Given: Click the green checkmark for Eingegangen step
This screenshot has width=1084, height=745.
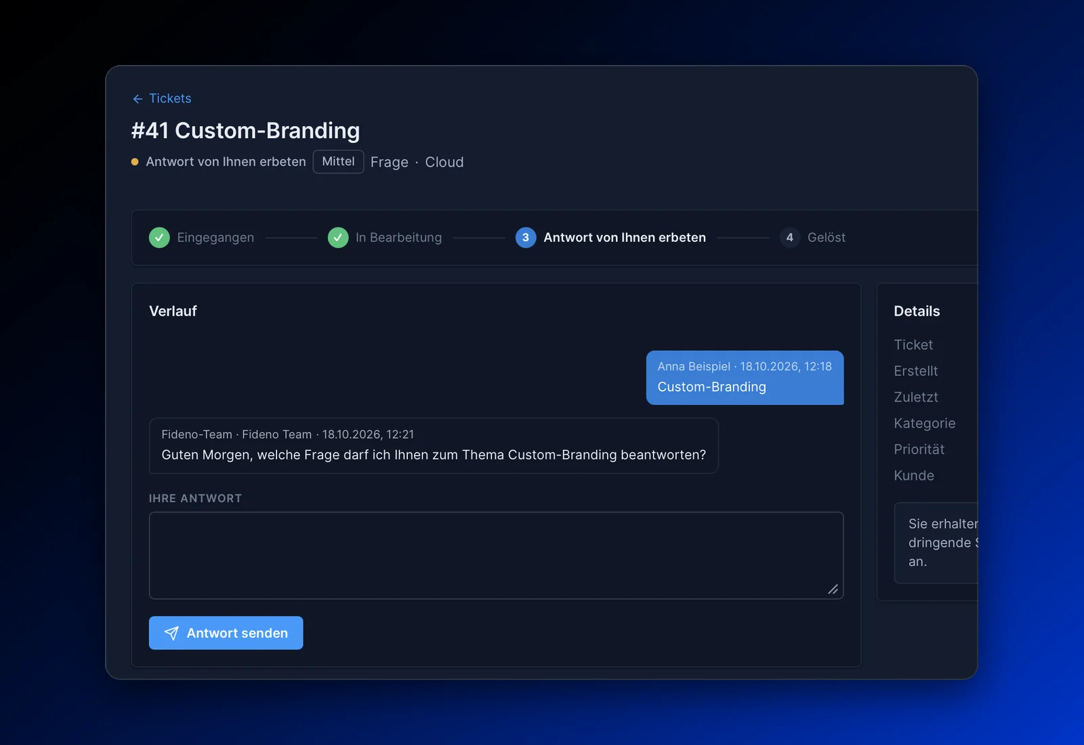Looking at the screenshot, I should [159, 238].
